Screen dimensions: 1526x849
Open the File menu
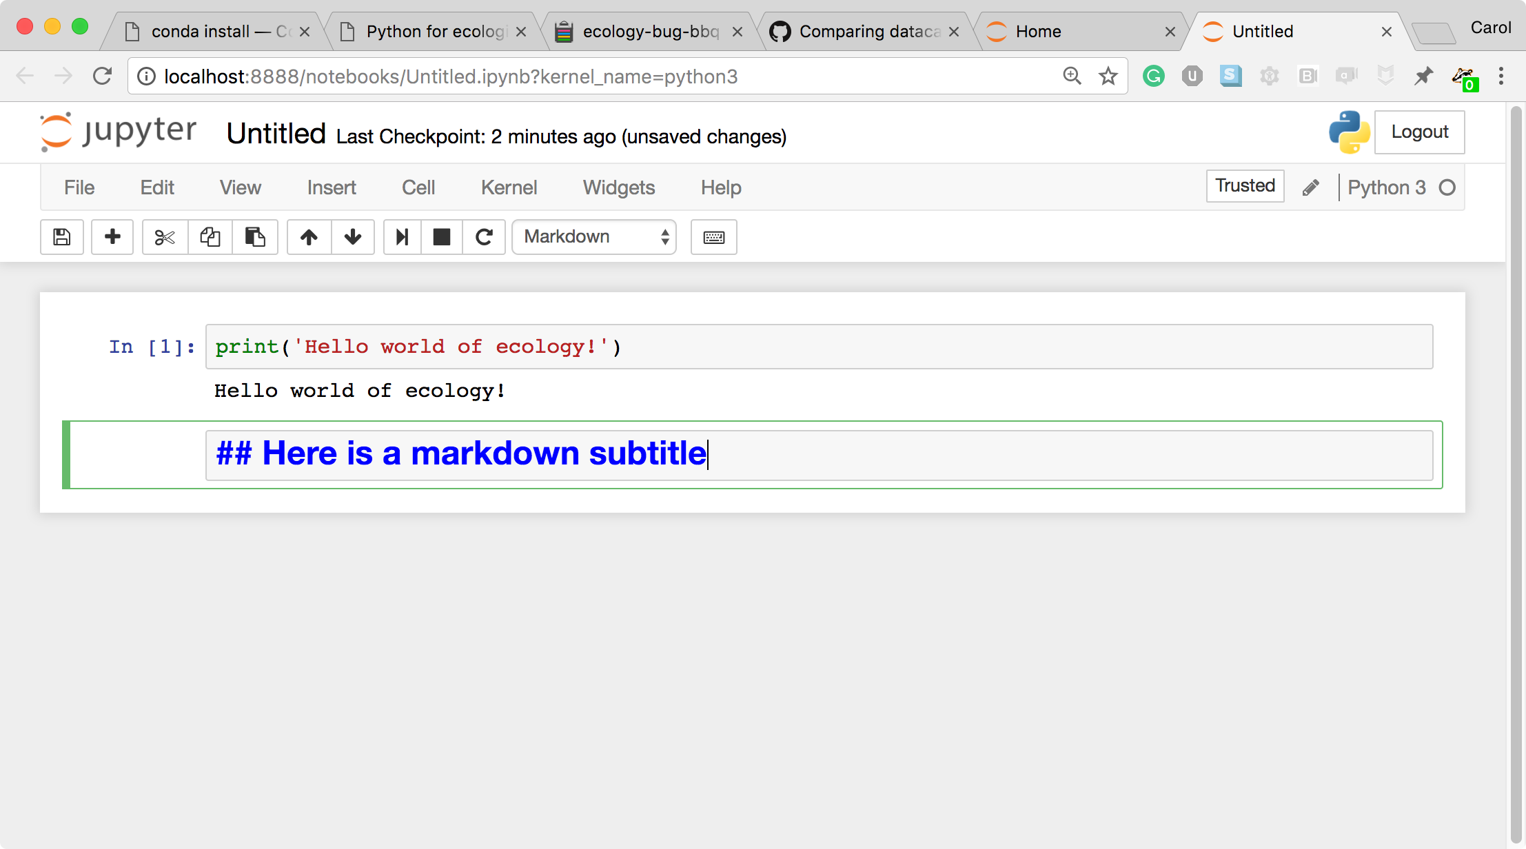[79, 187]
